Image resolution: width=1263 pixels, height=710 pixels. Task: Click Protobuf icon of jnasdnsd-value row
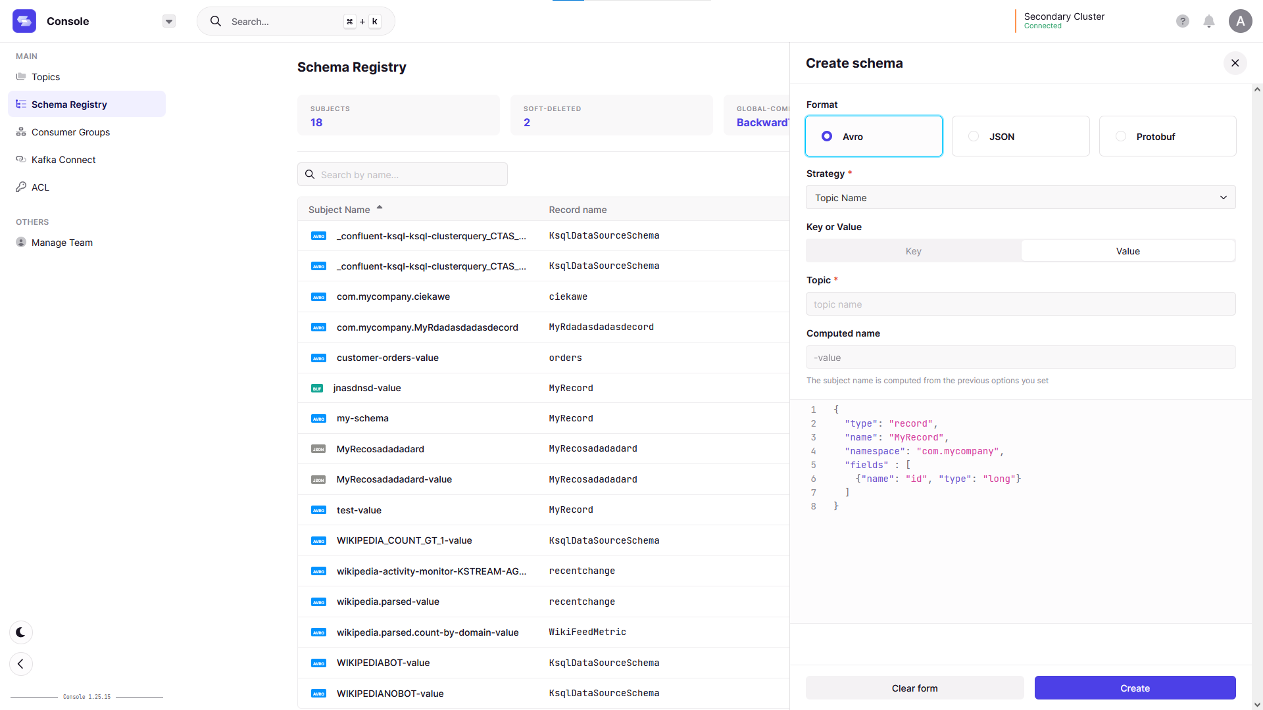[x=317, y=389]
